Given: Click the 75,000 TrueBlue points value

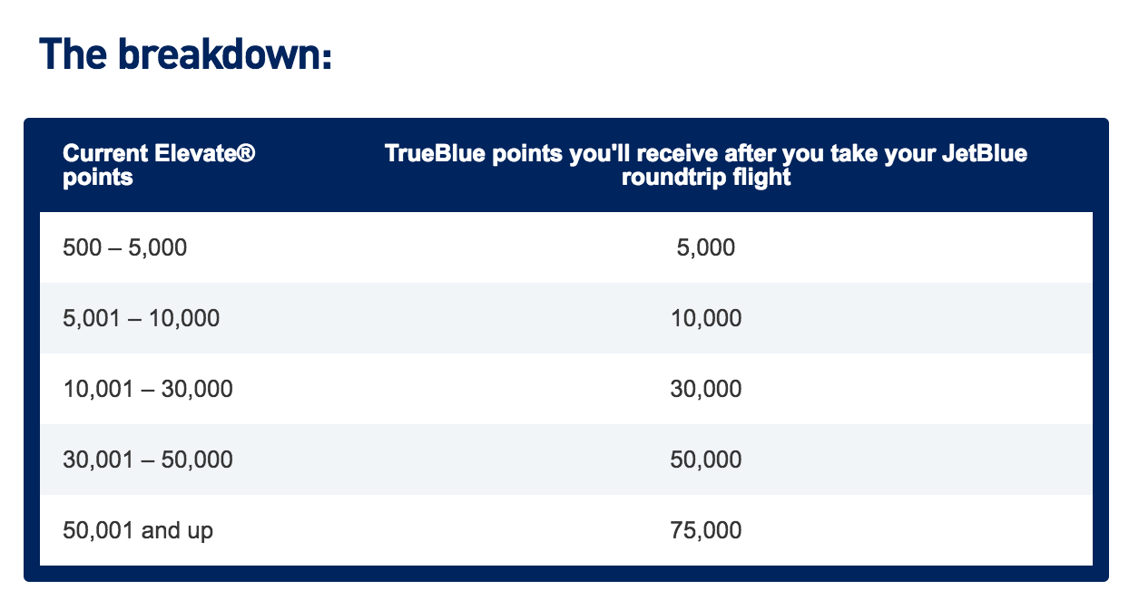Looking at the screenshot, I should click(705, 530).
